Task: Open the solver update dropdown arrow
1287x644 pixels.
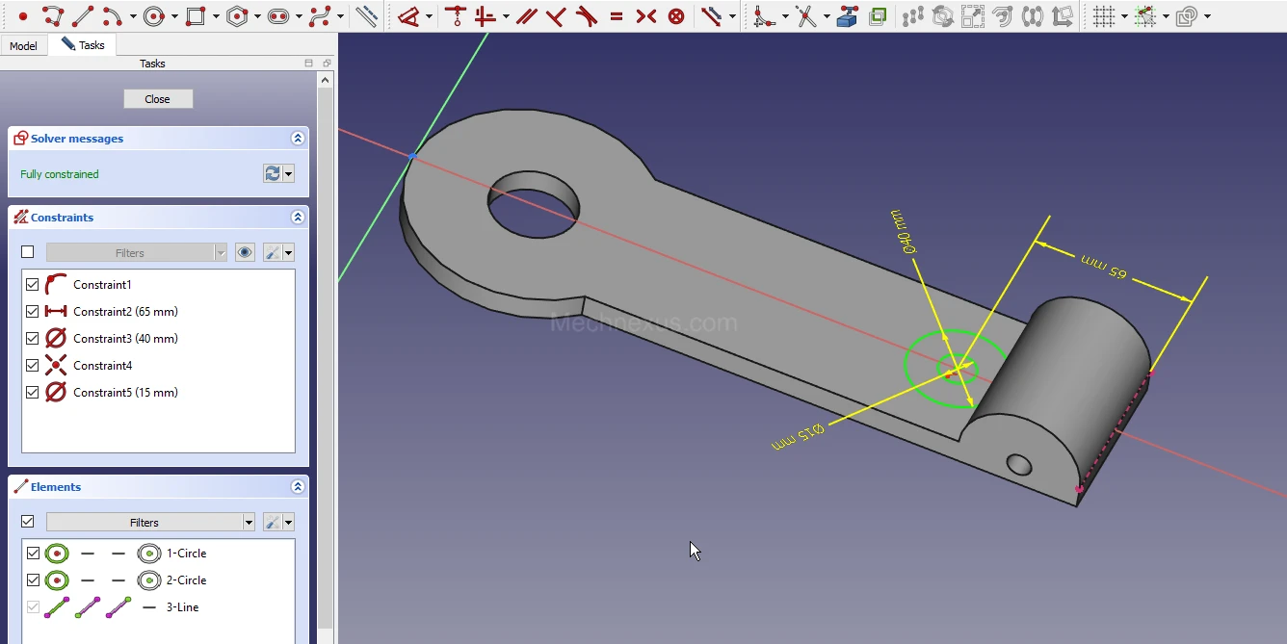Action: click(x=289, y=174)
